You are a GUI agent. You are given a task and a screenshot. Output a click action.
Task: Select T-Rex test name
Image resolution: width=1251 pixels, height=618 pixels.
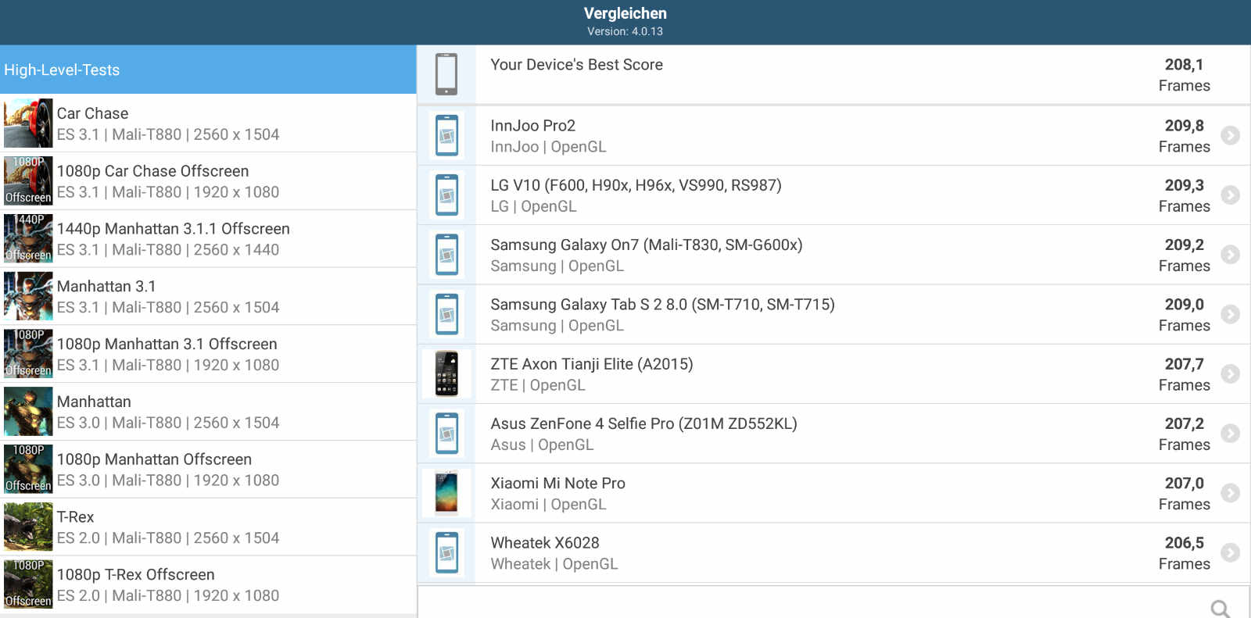point(75,517)
